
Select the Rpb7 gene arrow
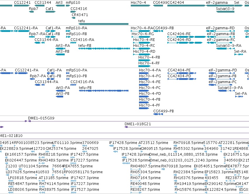pos(31,12)
